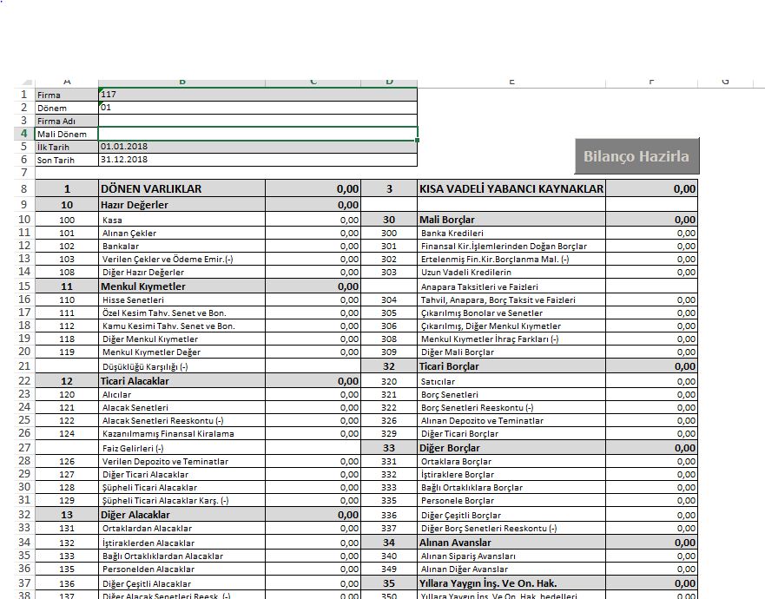Select the Personelden Alacaklar cell
The image size is (765, 599).
181,569
